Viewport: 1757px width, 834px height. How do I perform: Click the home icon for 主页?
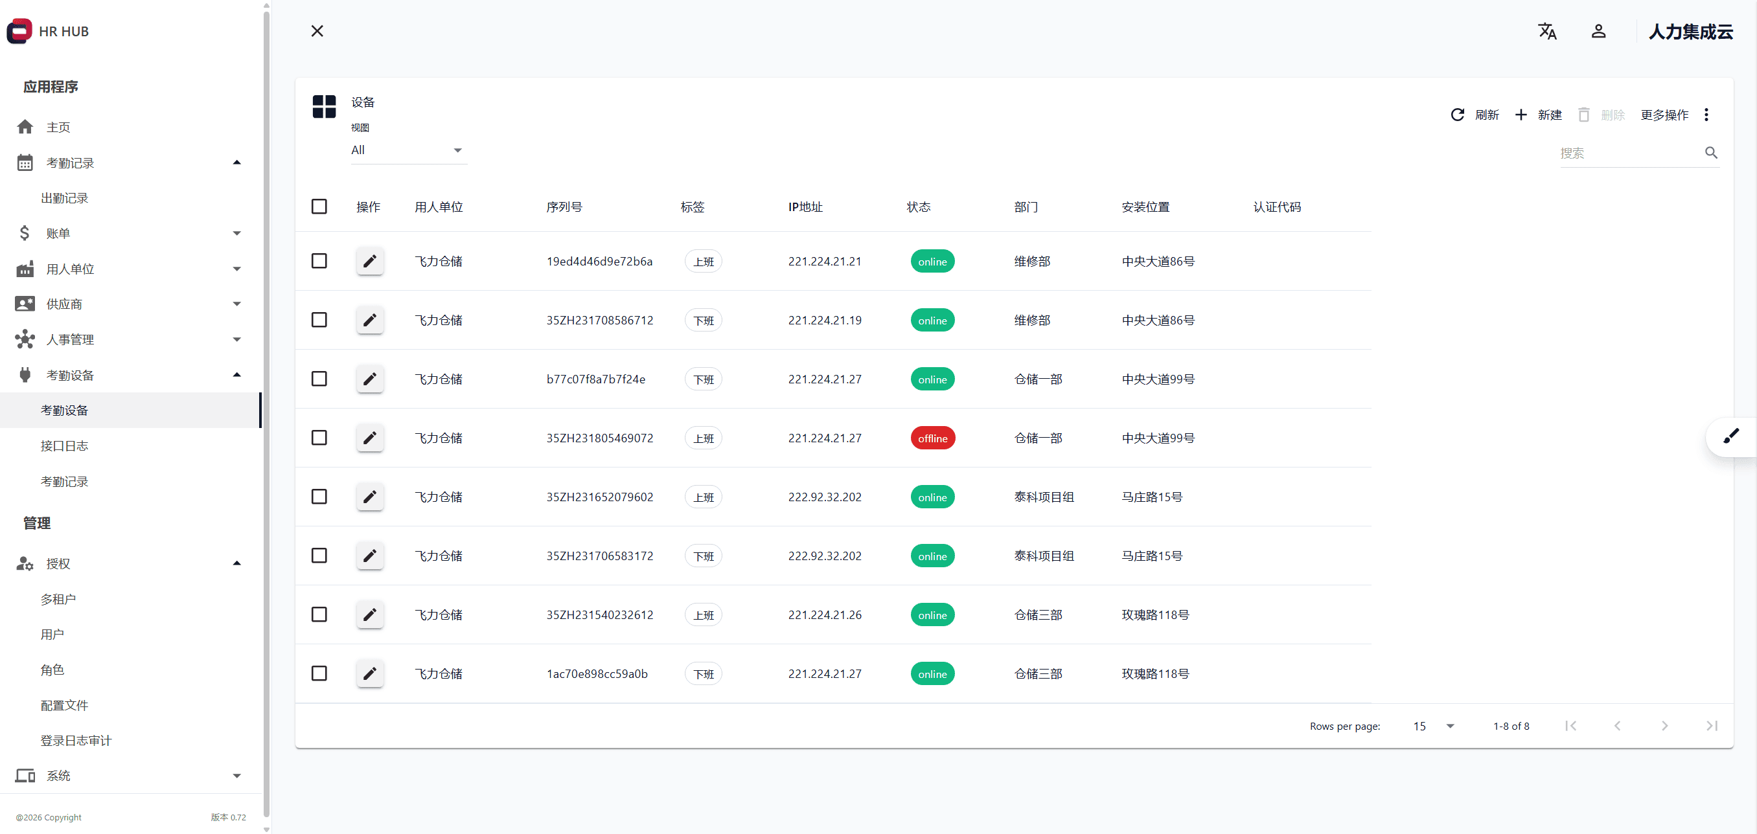tap(25, 127)
